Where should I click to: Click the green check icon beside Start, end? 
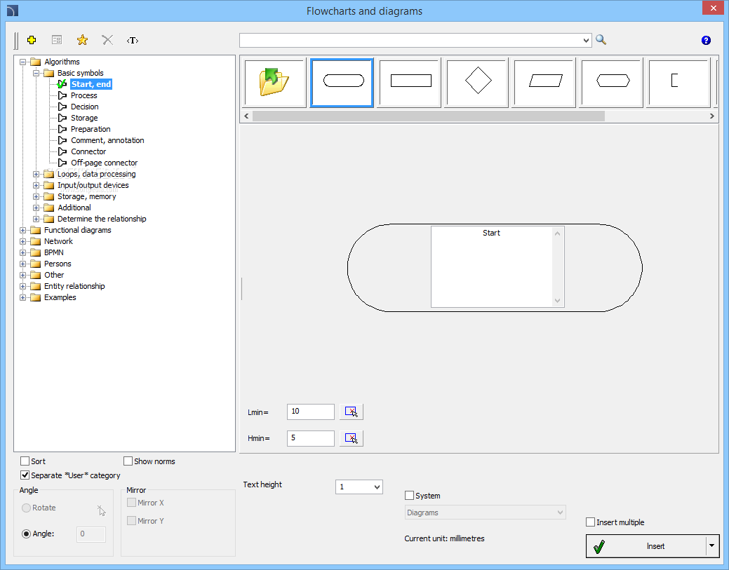[62, 84]
